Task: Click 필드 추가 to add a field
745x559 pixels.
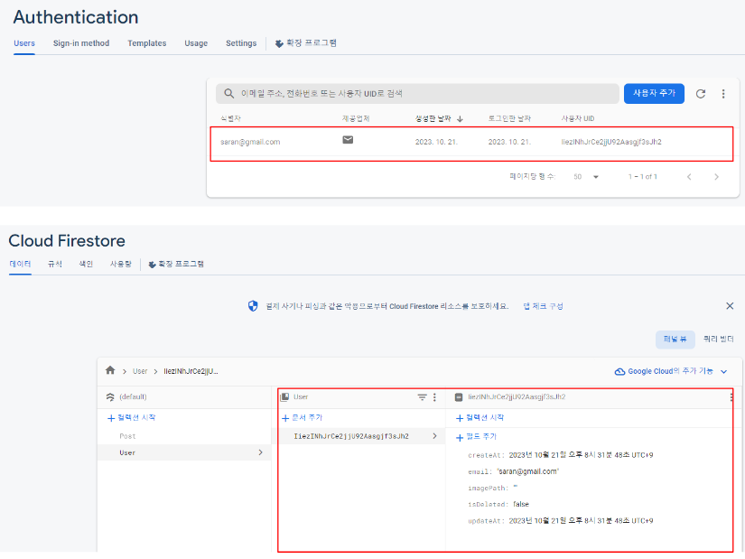Action: 476,437
